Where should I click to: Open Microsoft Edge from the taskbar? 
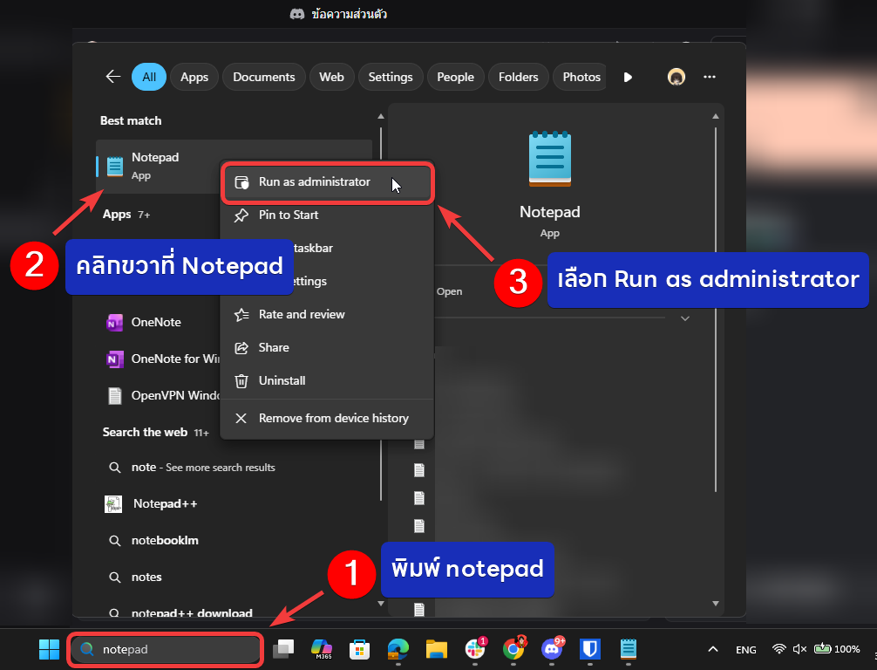[x=398, y=649]
